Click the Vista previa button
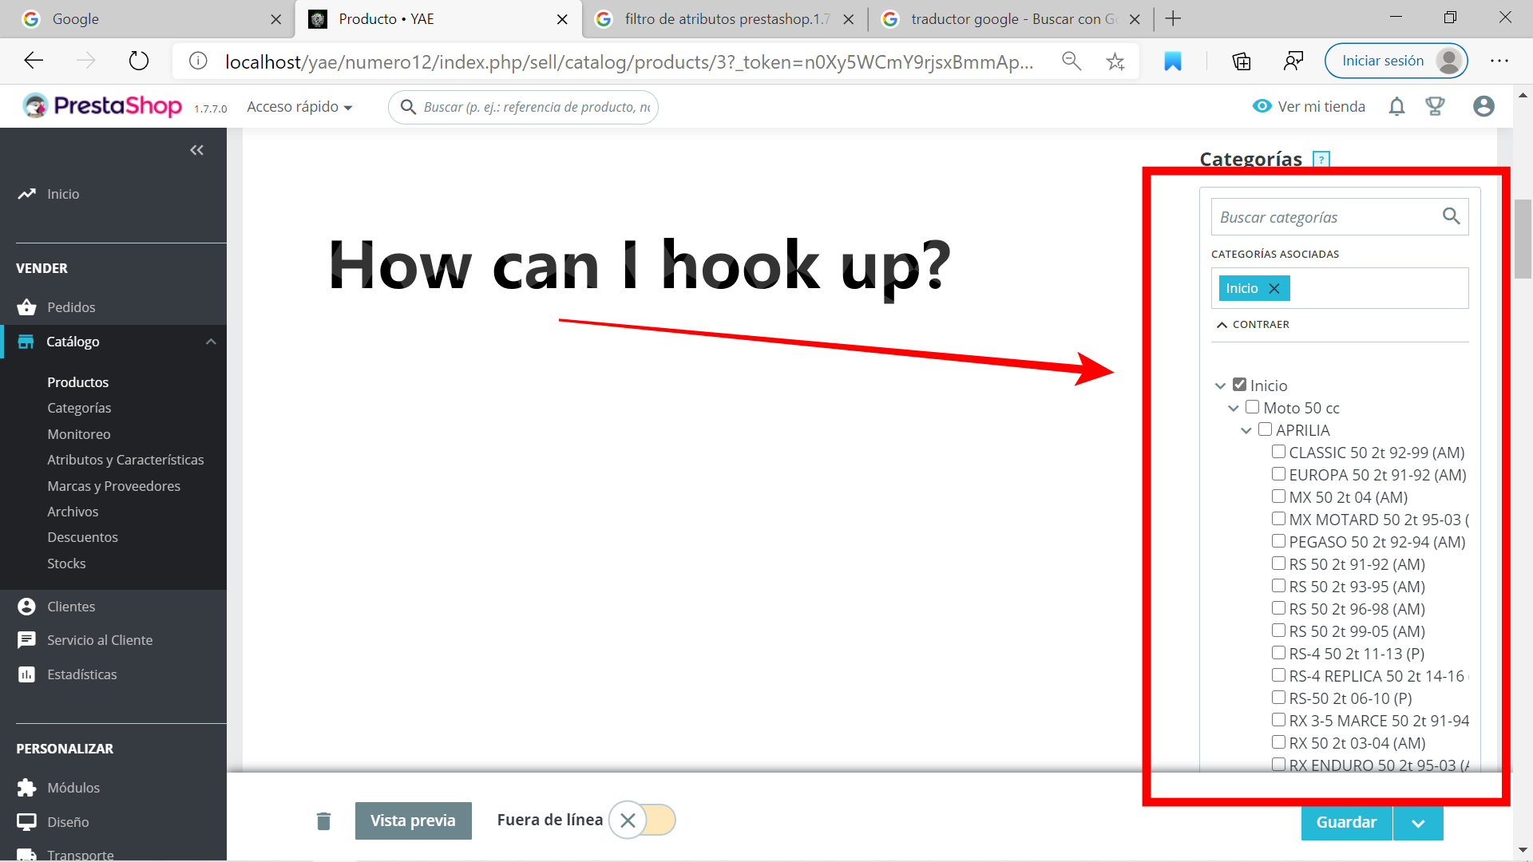1533x862 pixels. pyautogui.click(x=413, y=820)
